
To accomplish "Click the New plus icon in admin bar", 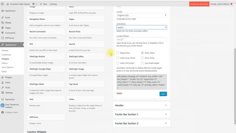I will click(41, 4).
